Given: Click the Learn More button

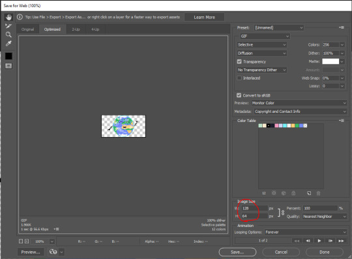Looking at the screenshot, I should coord(204,18).
